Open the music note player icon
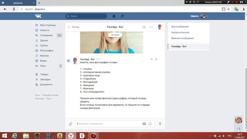 tap(122, 16)
